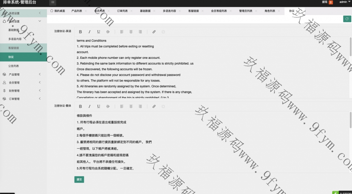352x194 pixels.
Task: Toggle bold in the English agreement editor
Action: coord(80,32)
